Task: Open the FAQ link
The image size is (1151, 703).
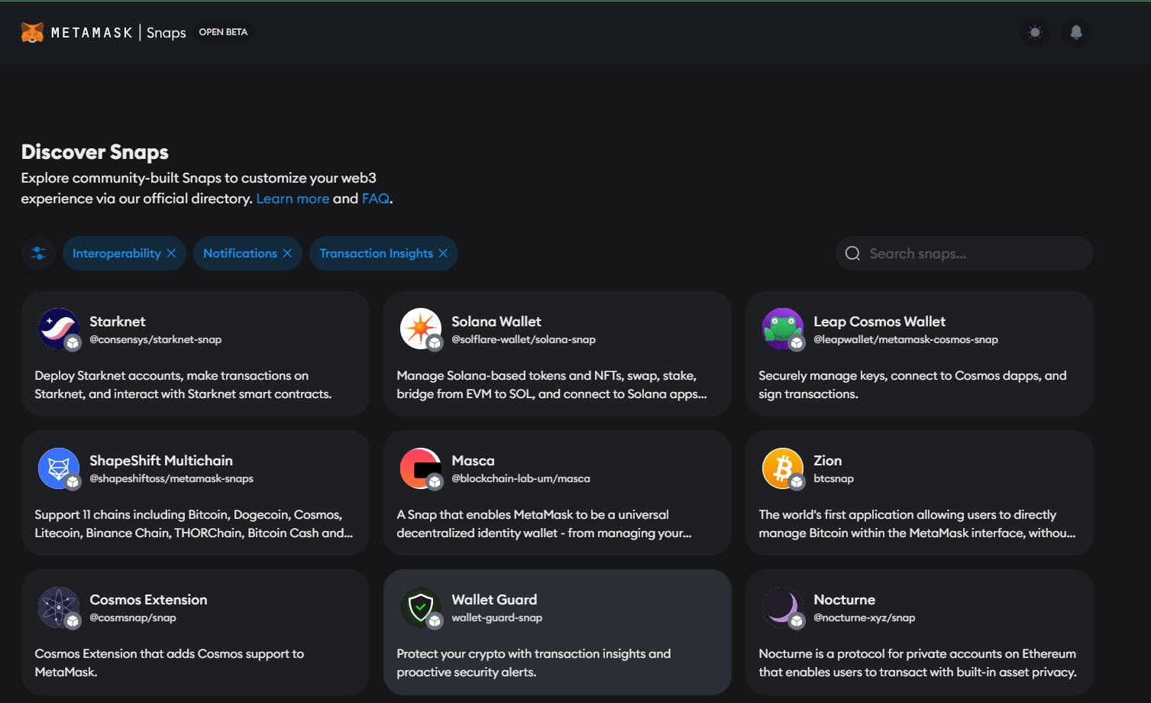Action: [x=375, y=199]
